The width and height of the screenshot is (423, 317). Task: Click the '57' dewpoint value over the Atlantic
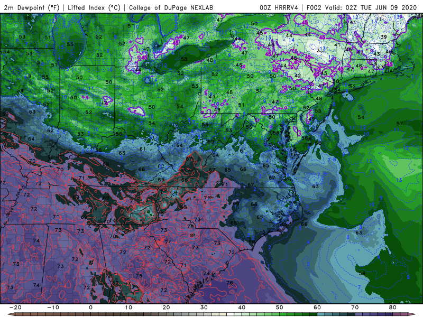point(400,124)
